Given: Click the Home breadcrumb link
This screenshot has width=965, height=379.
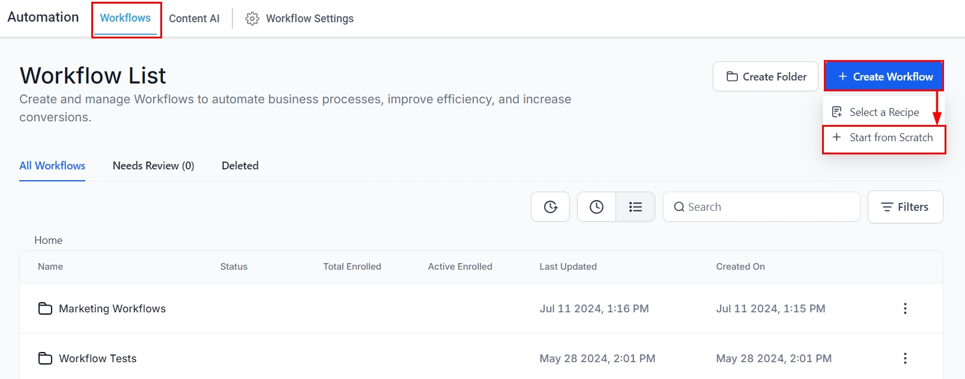Looking at the screenshot, I should tap(48, 240).
